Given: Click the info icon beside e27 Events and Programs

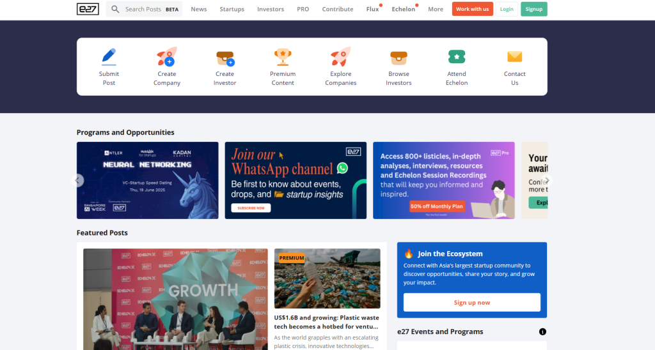Looking at the screenshot, I should (x=542, y=331).
